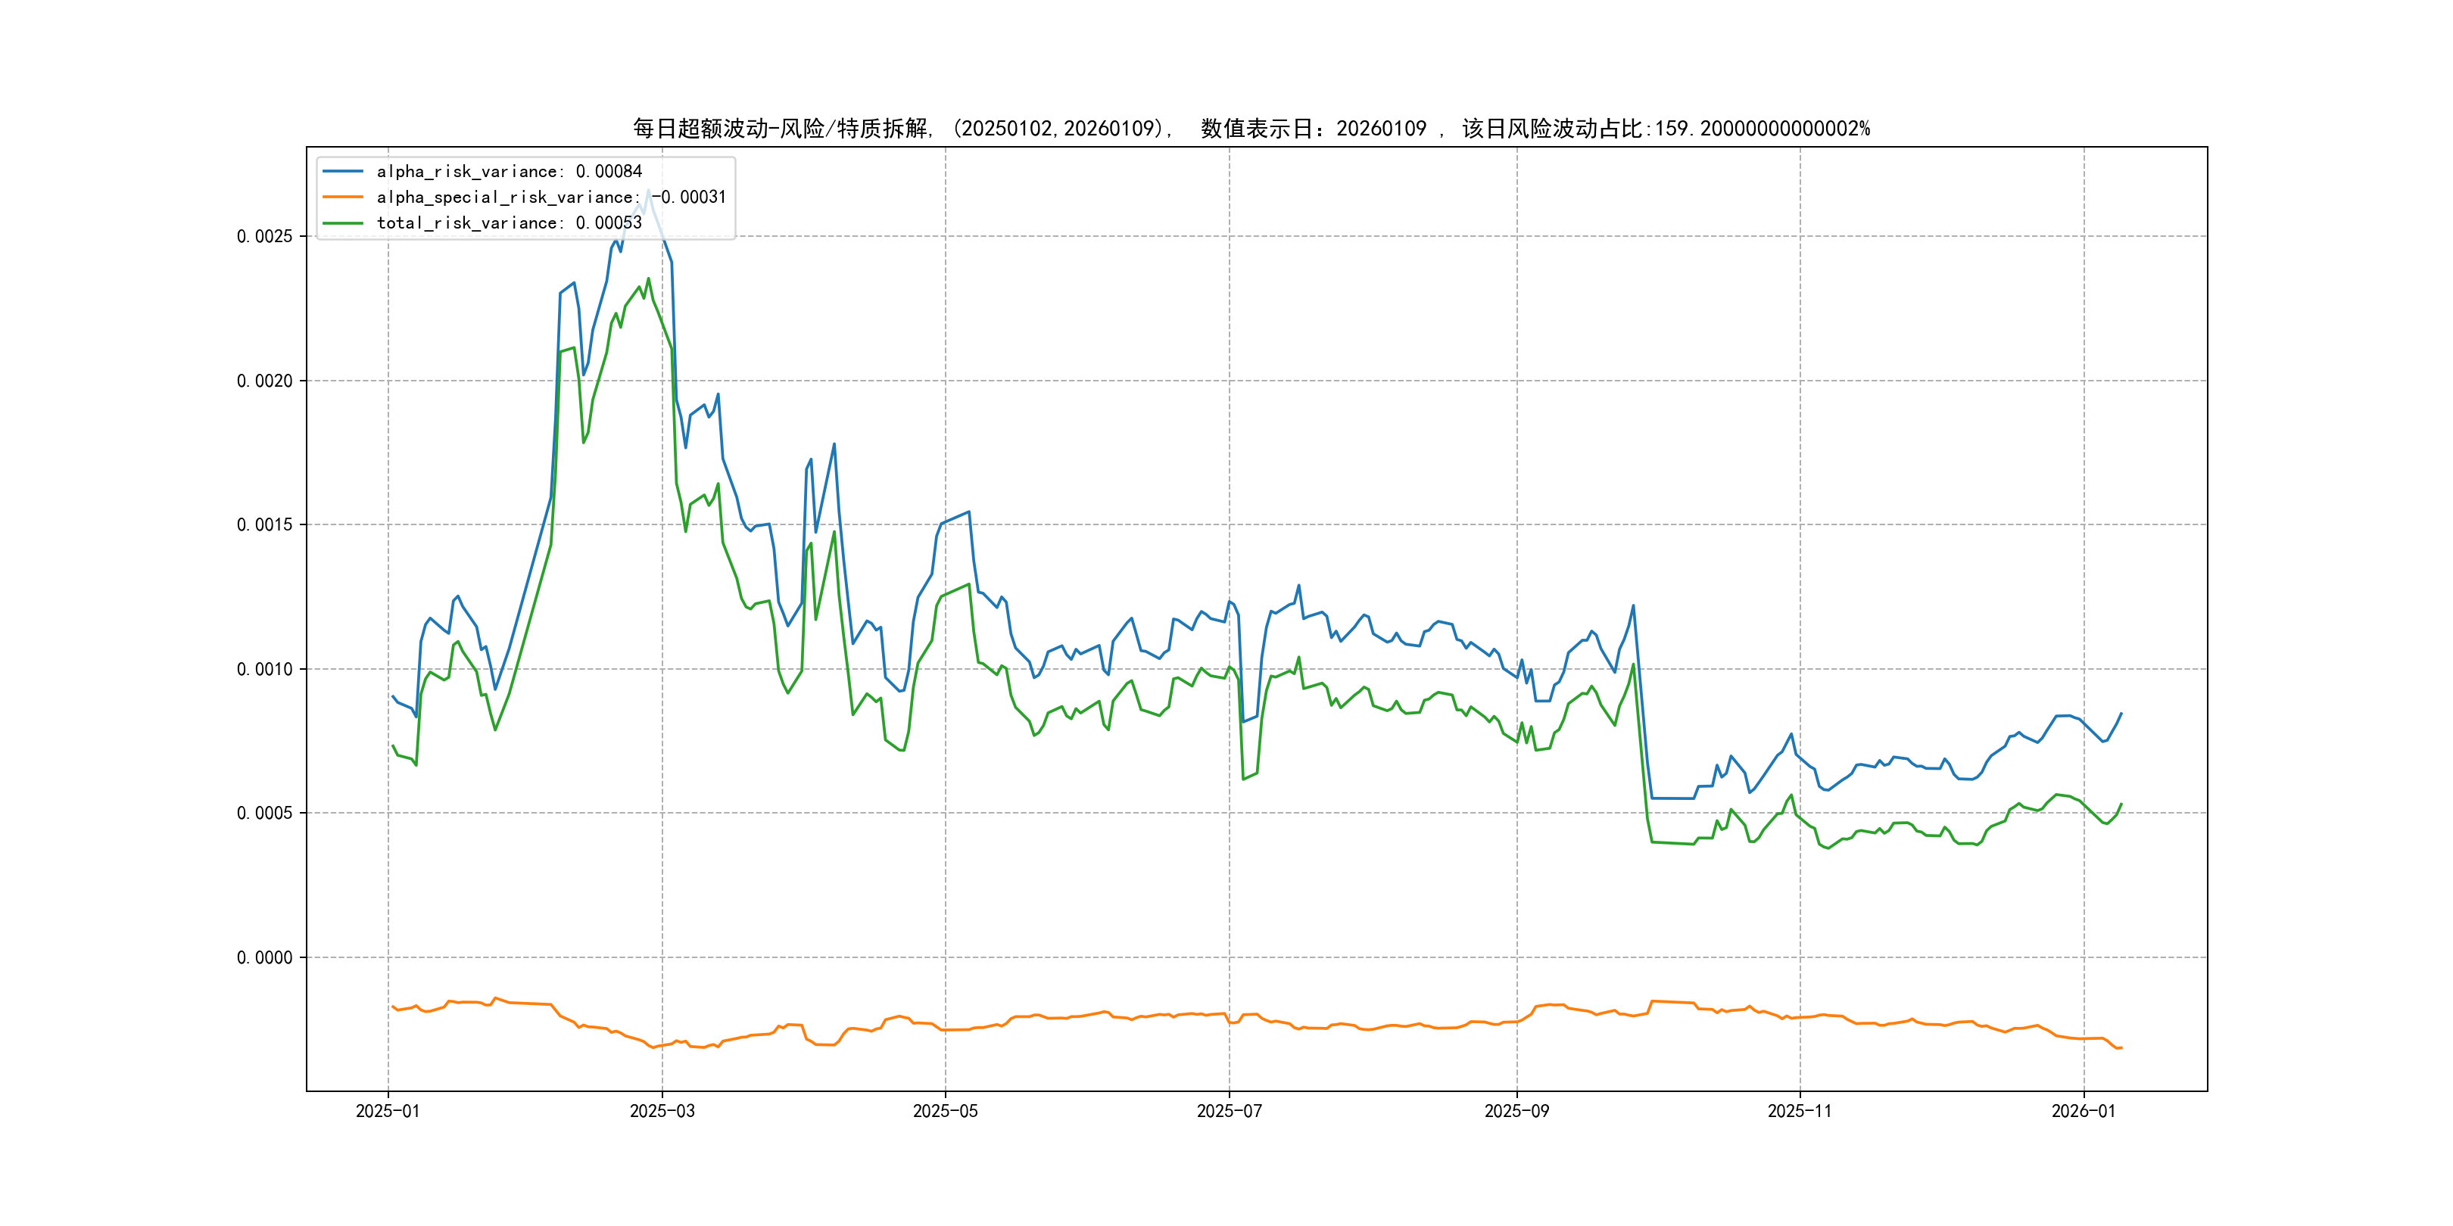Click the 0.0010 y-axis tick label
Screen dimensions: 2453x1226
pos(265,669)
